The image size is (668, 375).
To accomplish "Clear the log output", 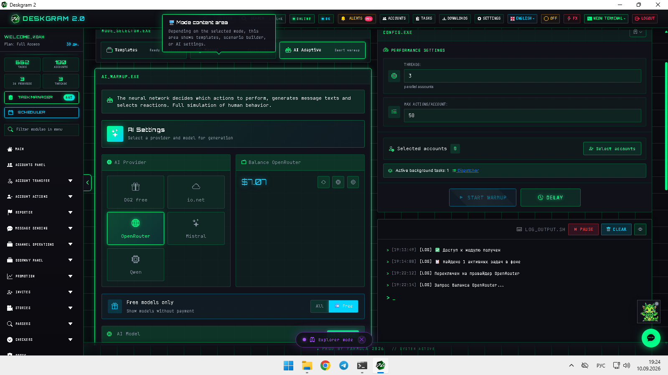I will pyautogui.click(x=616, y=229).
